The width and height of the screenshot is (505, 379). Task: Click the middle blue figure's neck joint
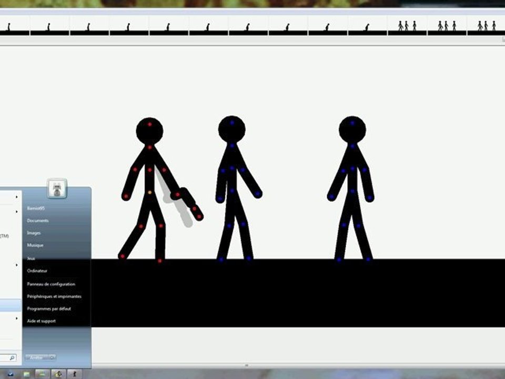pyautogui.click(x=232, y=146)
